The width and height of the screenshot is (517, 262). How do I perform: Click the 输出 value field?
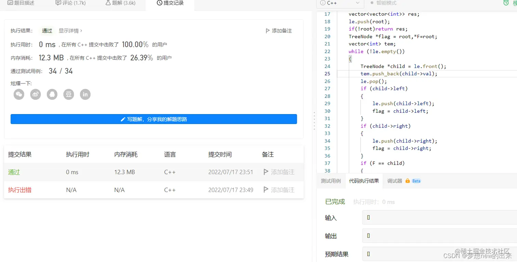pos(440,236)
